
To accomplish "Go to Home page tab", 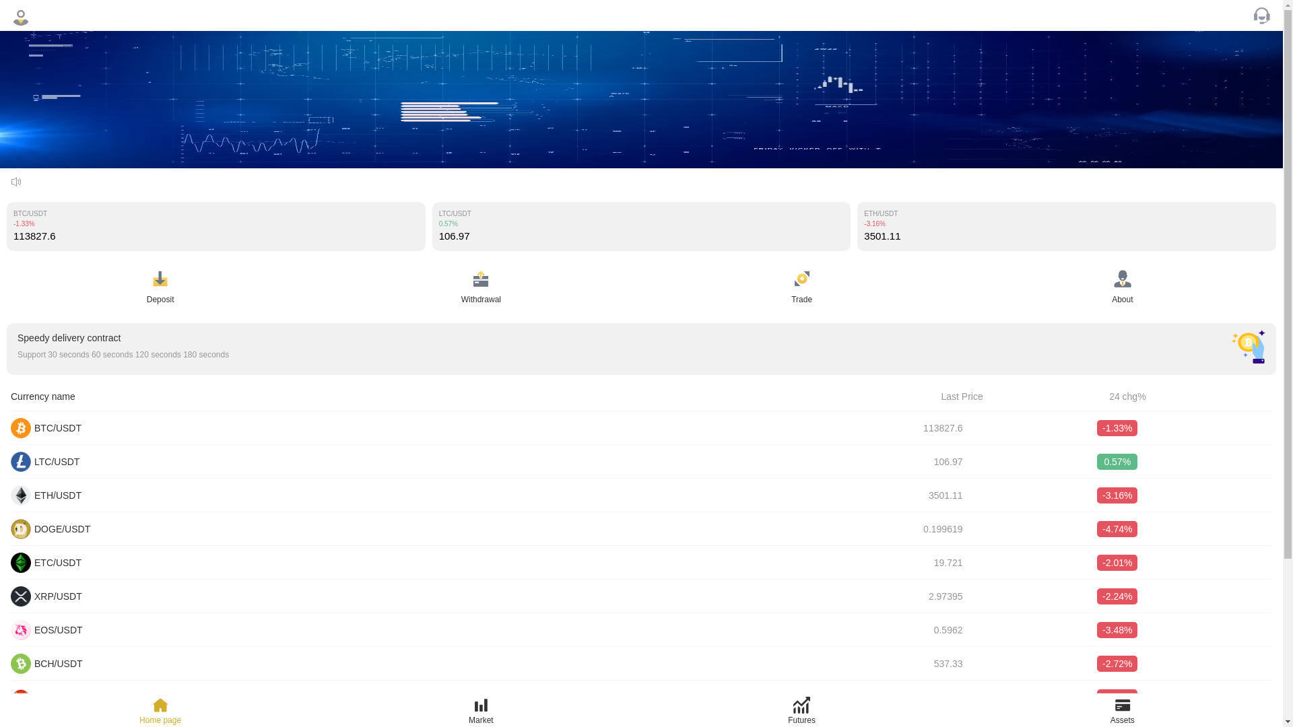I will [x=160, y=711].
